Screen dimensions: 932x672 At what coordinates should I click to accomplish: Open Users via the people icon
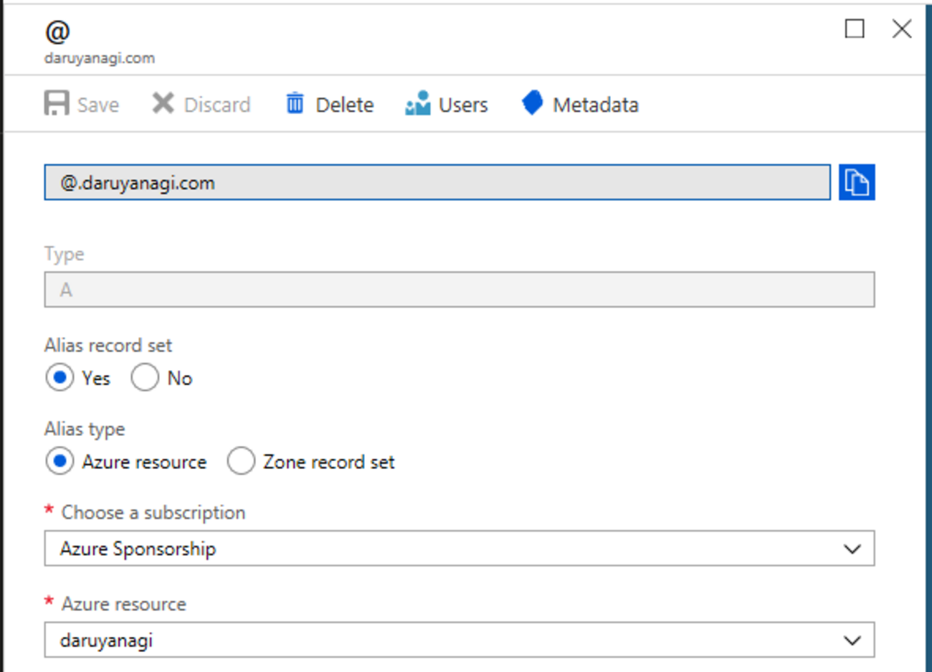[417, 104]
